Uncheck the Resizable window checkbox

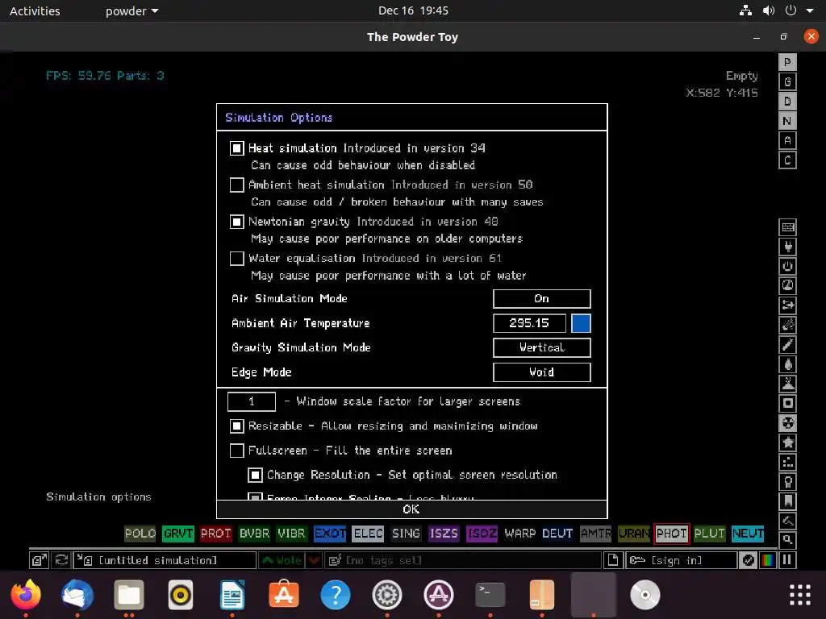pos(237,426)
